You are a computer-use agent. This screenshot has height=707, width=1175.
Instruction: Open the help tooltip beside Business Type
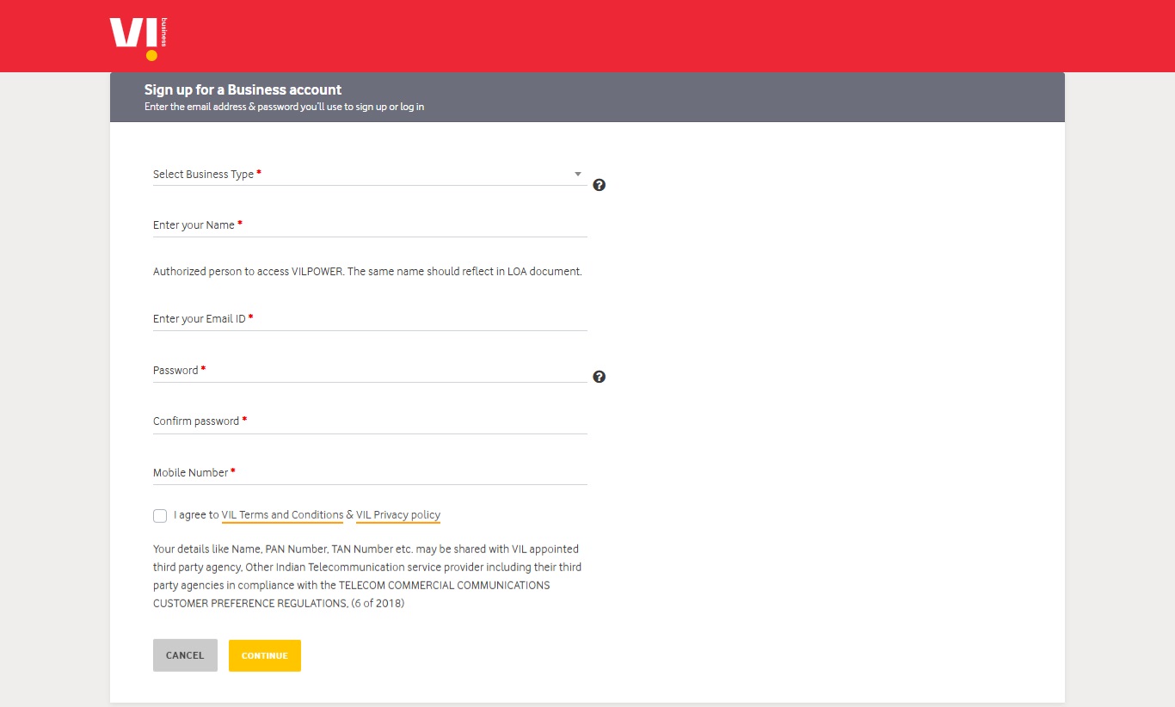point(599,184)
